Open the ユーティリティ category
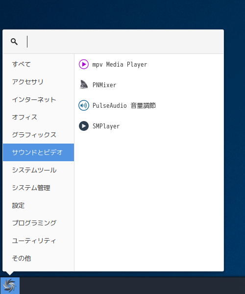 tap(38, 241)
